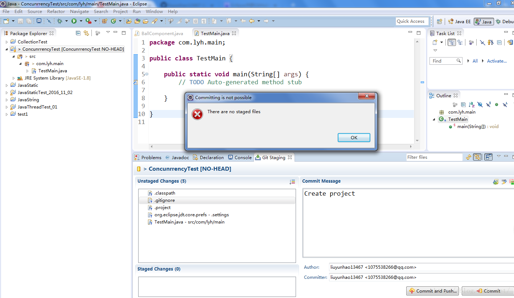Toggle Hide Static Members in Outline

pos(488,105)
